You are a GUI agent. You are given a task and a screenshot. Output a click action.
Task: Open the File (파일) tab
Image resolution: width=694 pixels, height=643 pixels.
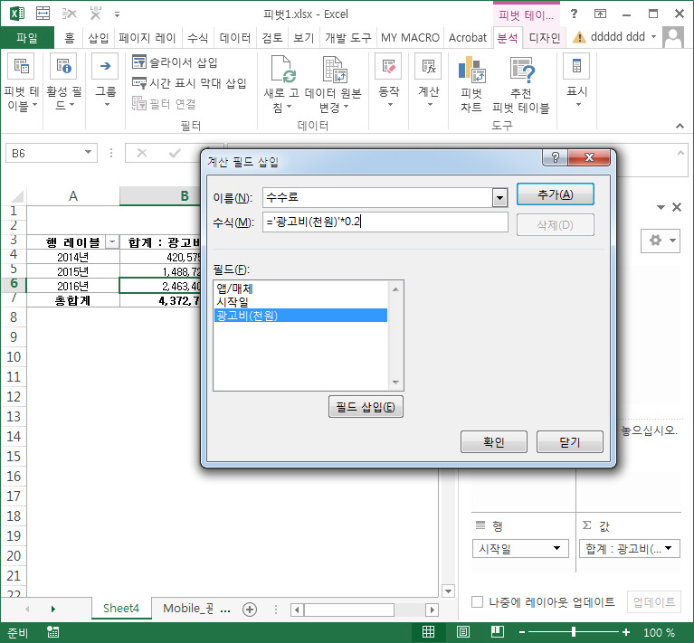[27, 38]
